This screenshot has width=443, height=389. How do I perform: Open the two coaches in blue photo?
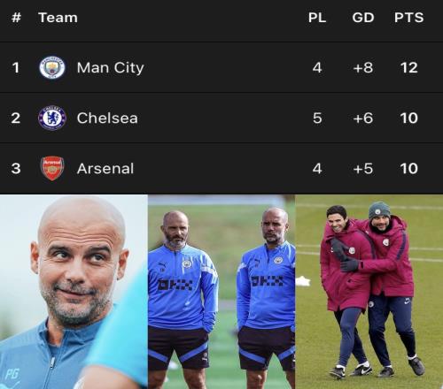[x=221, y=292]
